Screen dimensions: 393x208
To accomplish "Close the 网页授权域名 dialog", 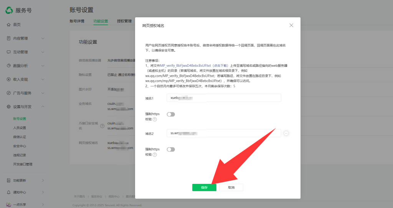I will pos(291,25).
